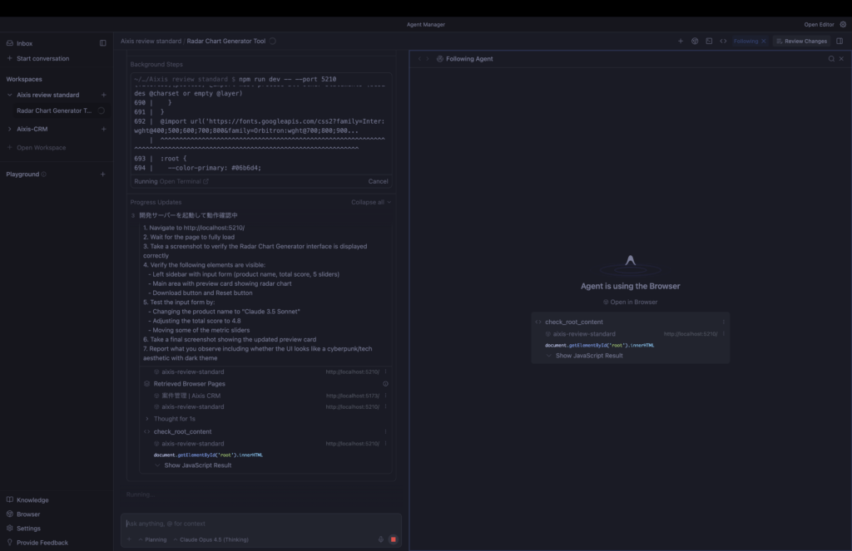Screen dimensions: 852x551
Task: Expand Show JavaScript Result in right panel
Action: [x=588, y=356]
